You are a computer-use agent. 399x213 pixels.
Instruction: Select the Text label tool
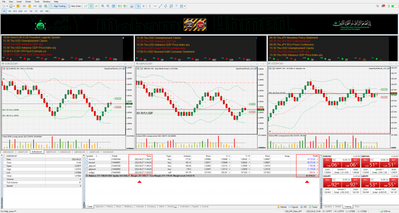(x=177, y=6)
